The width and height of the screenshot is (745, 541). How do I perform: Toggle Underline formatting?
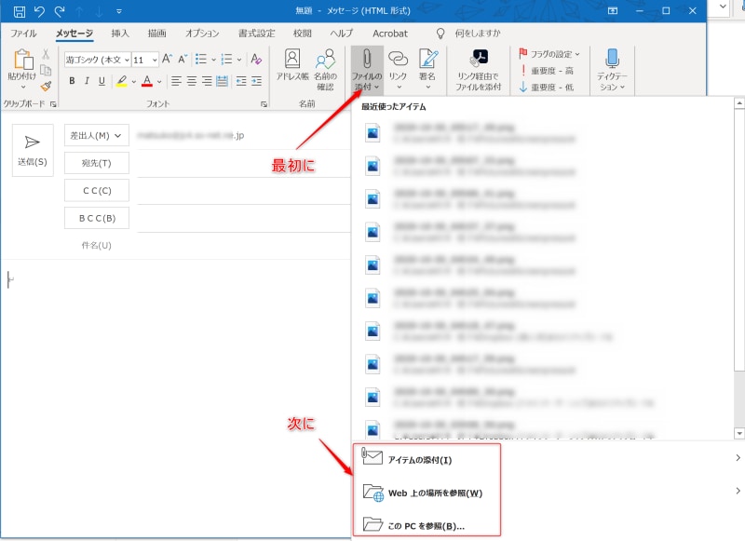(102, 81)
